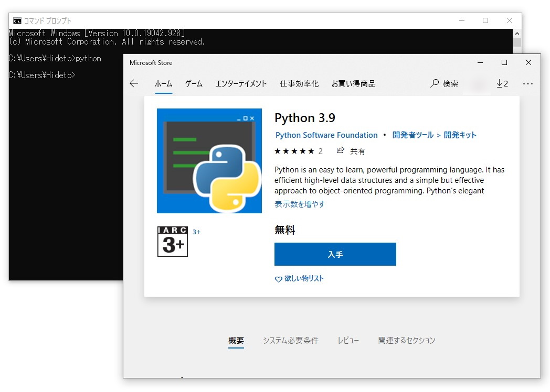Click the Python 3.9 app artwork

[209, 160]
